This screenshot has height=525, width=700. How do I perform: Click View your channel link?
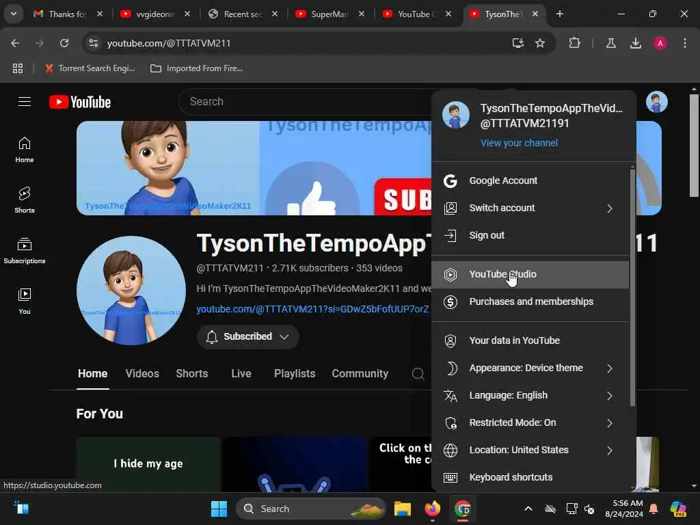[x=520, y=143]
